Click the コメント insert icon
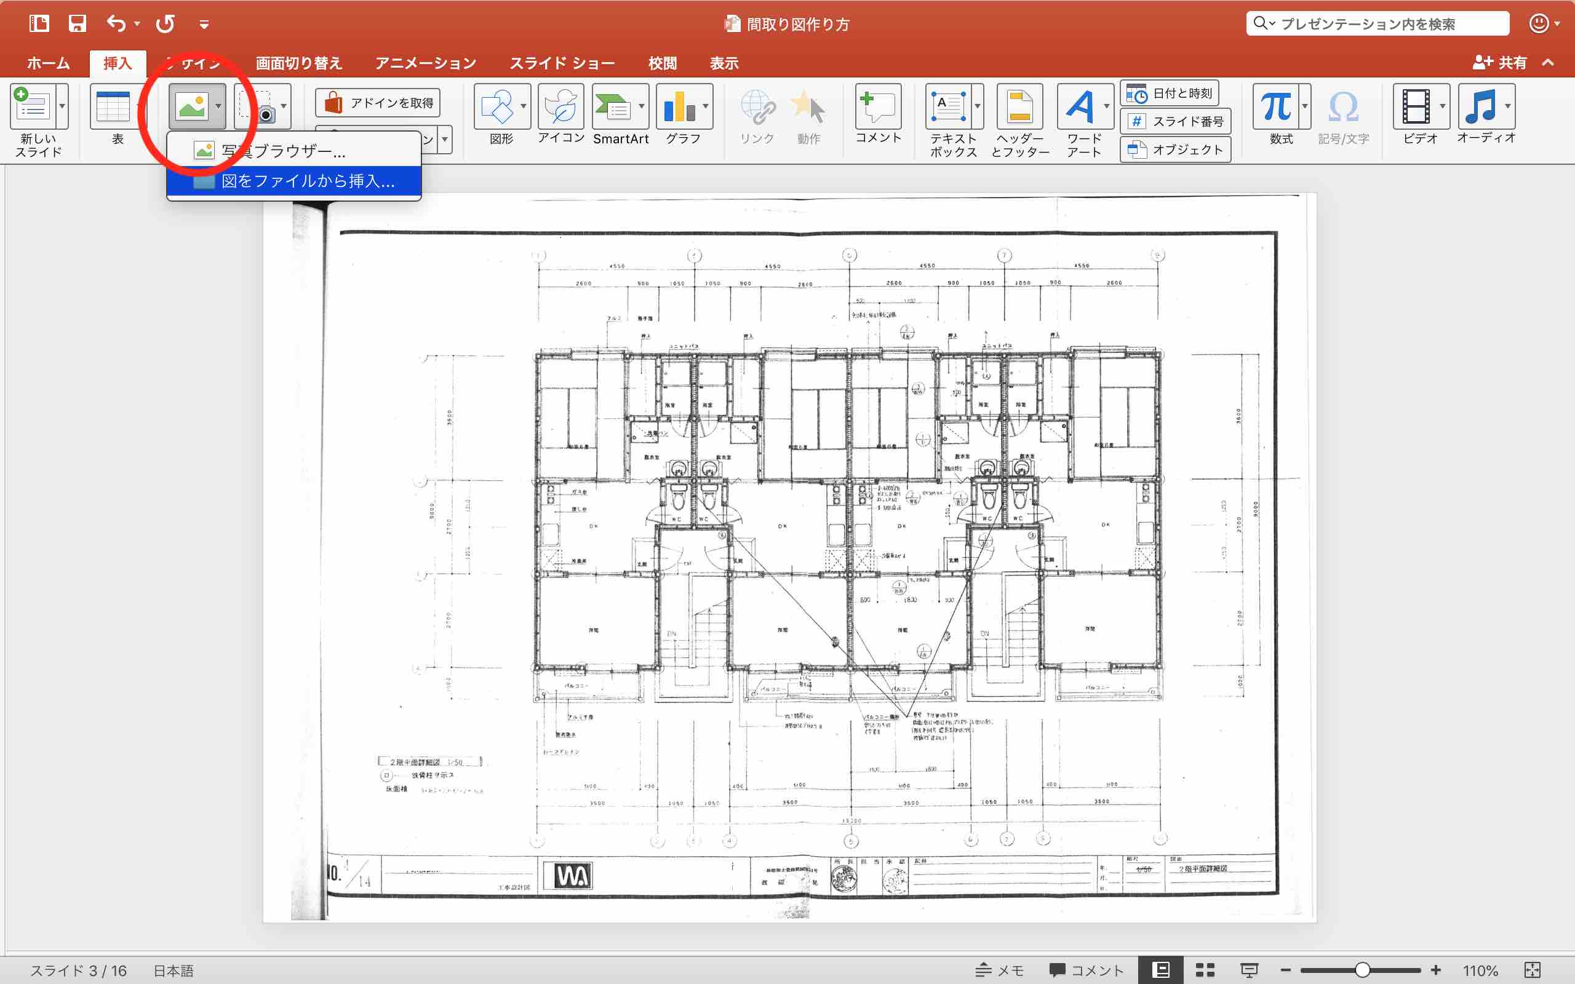The image size is (1575, 984). coord(878,106)
